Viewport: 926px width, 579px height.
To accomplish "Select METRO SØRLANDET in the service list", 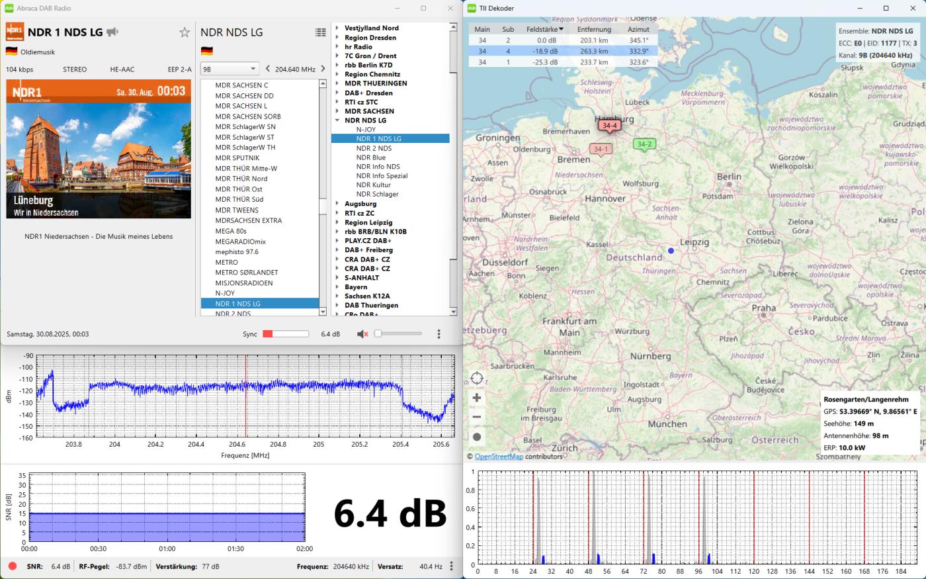I will pyautogui.click(x=259, y=273).
